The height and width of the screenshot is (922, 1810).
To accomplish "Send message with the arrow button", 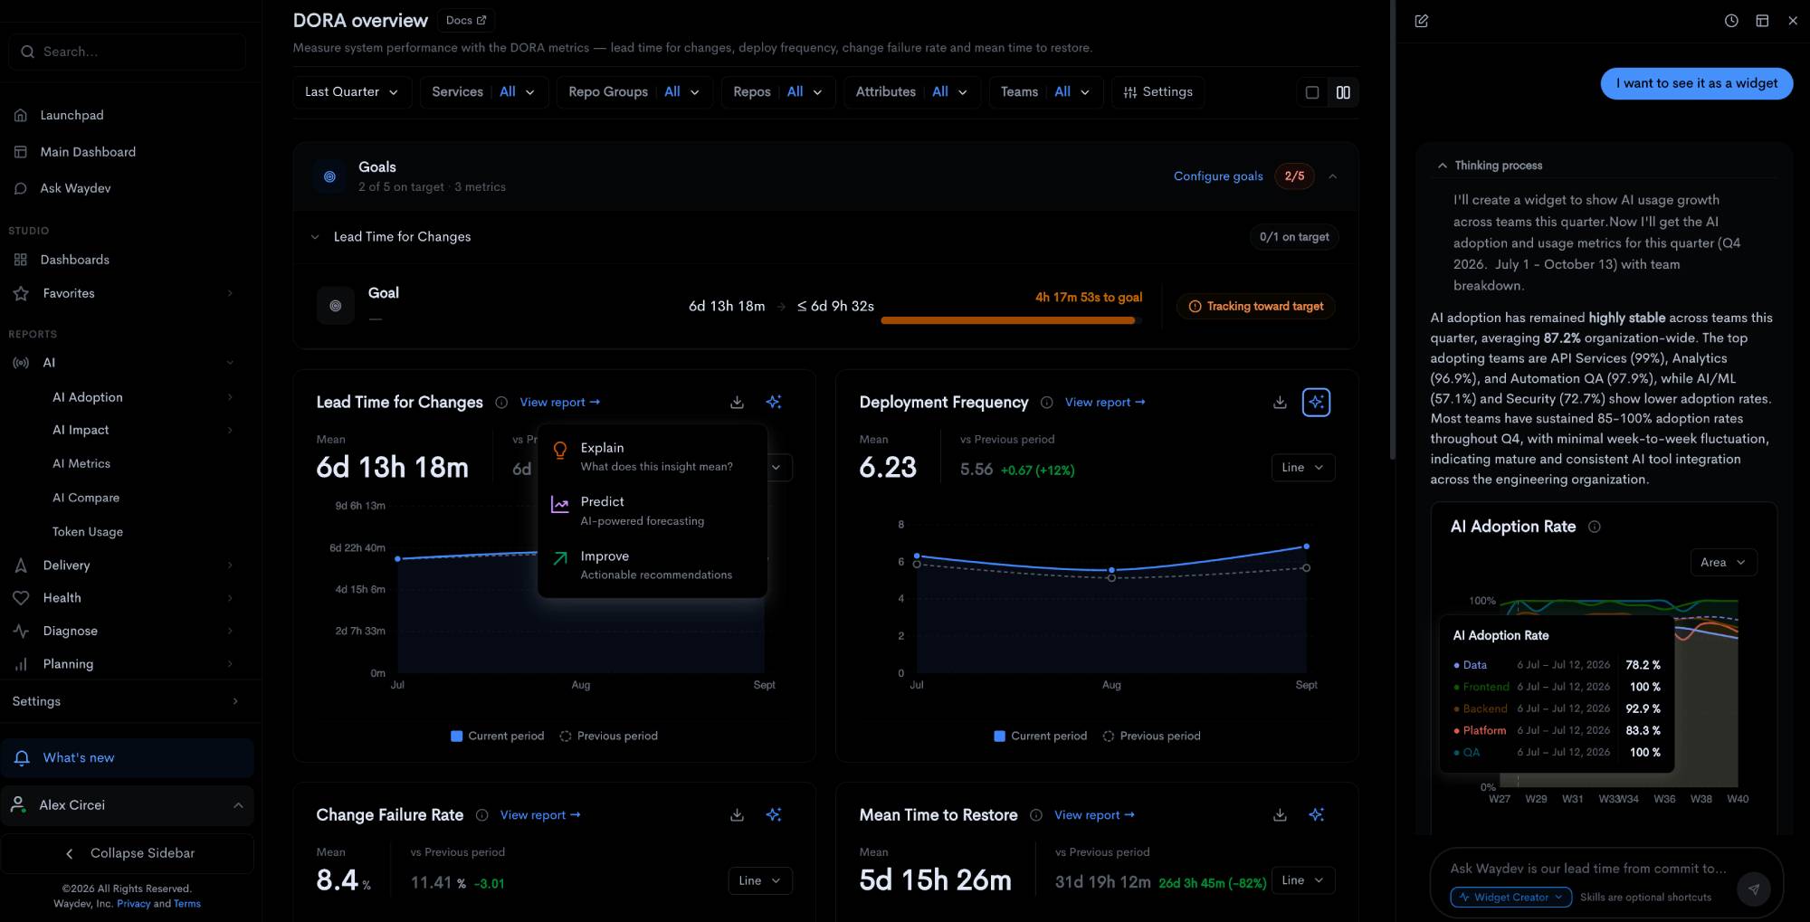I will [x=1754, y=889].
